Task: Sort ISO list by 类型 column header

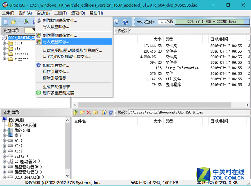Action: point(183,39)
